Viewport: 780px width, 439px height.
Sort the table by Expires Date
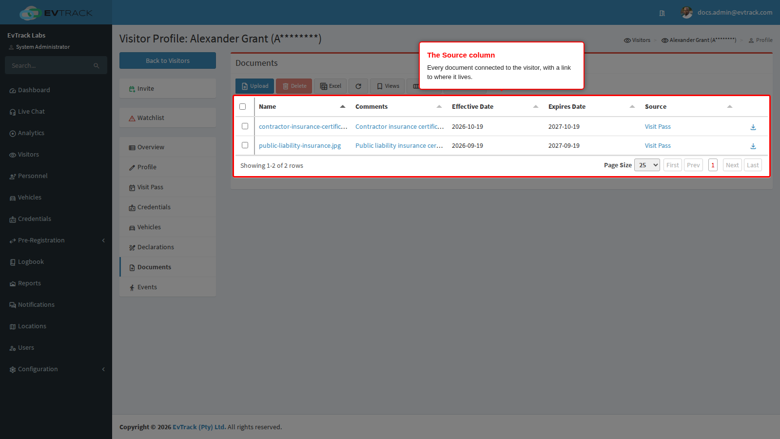[x=592, y=107]
